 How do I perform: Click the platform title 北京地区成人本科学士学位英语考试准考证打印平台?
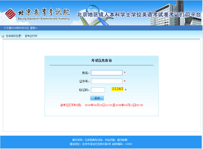[139, 15]
